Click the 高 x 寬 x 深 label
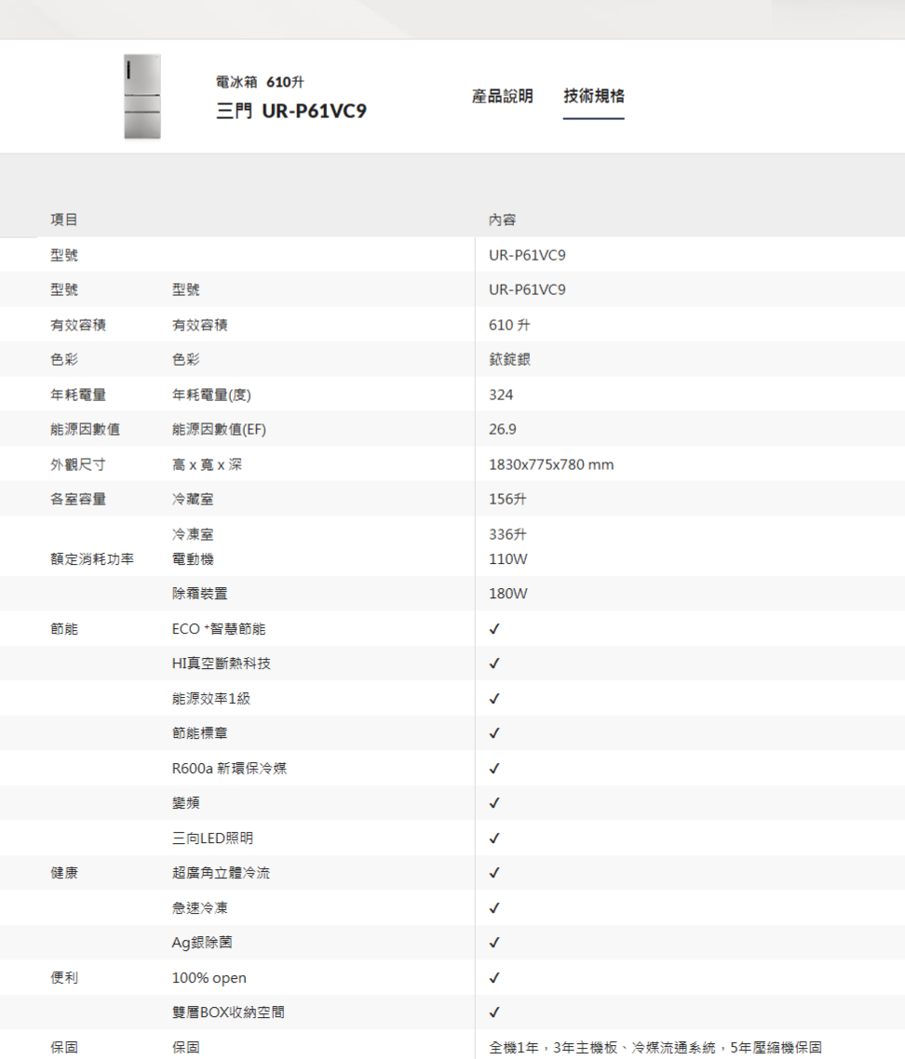The width and height of the screenshot is (905, 1059). pos(207,464)
